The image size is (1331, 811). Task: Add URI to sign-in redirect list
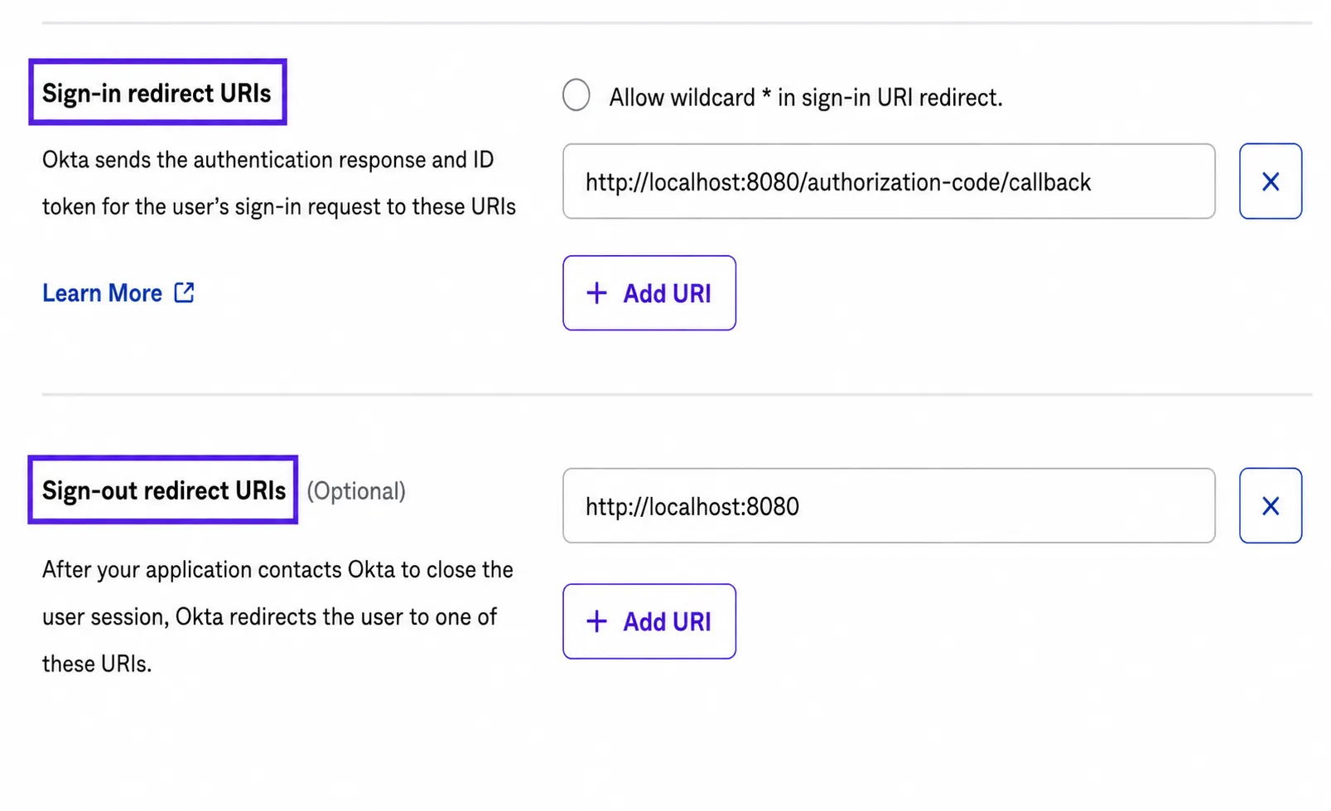click(x=649, y=293)
